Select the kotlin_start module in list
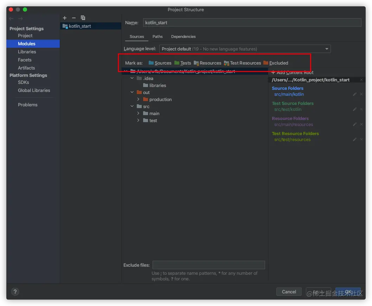The width and height of the screenshot is (372, 306). pos(91,26)
